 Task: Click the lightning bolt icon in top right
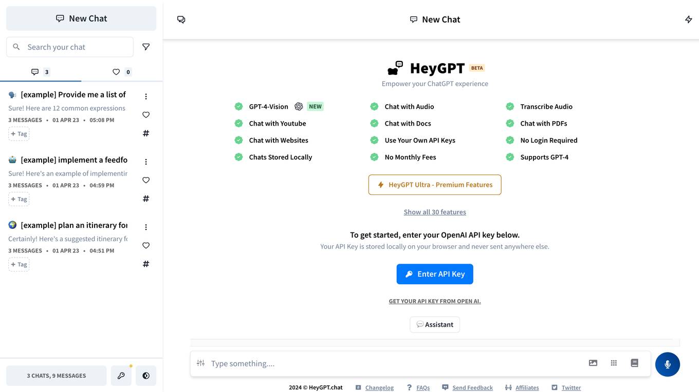coord(689,19)
